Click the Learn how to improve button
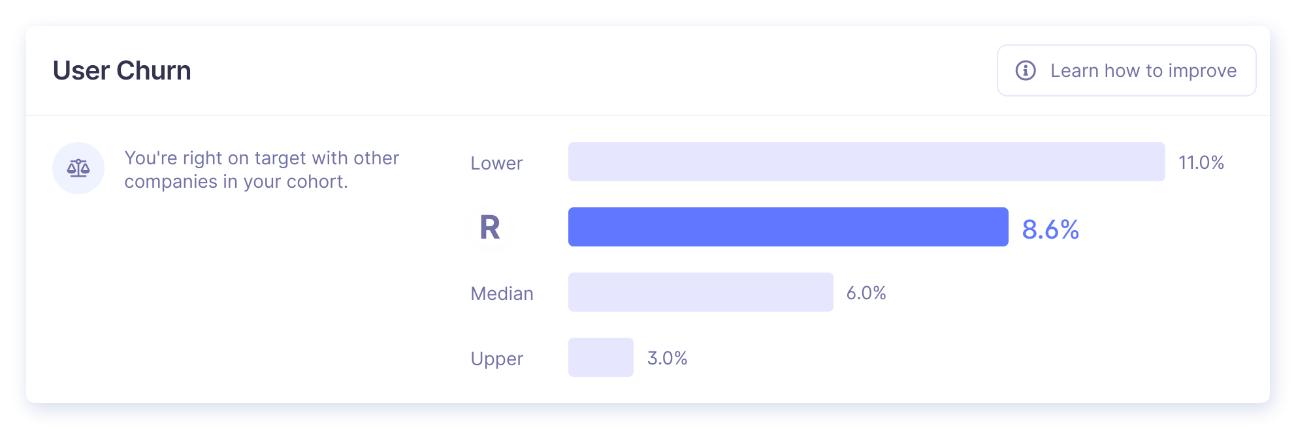The height and width of the screenshot is (429, 1296). (1126, 70)
